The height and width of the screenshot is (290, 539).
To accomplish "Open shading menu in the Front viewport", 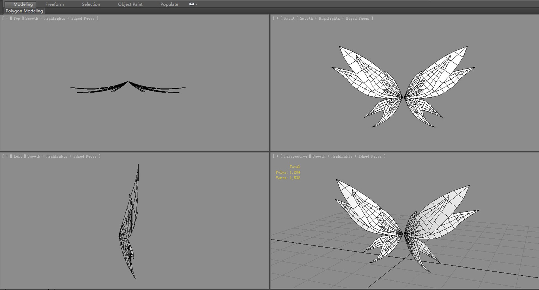I will tap(334, 18).
